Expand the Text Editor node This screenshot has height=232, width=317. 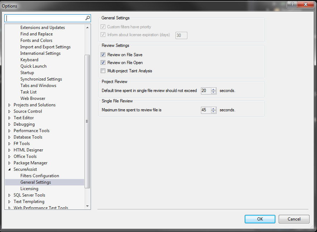9,118
